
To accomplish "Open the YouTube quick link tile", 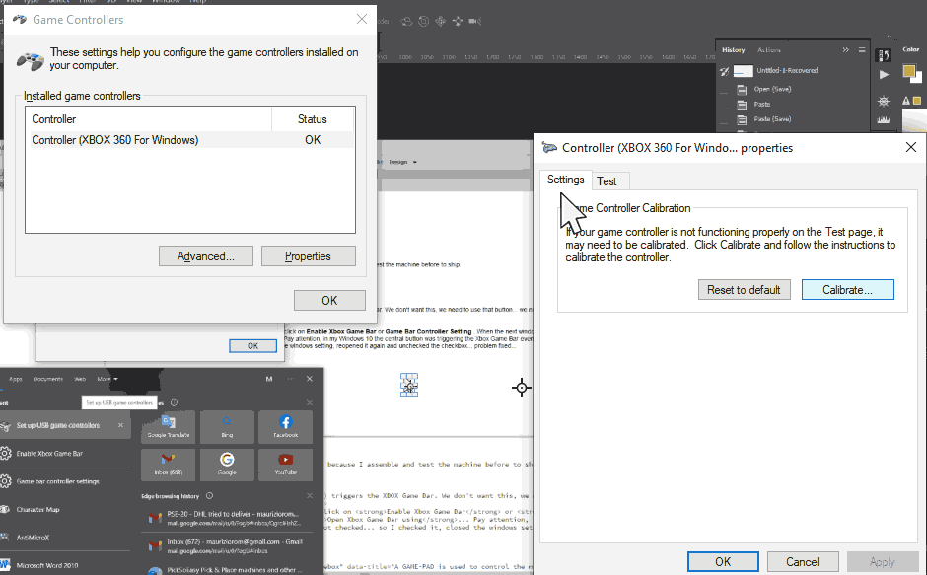I will click(286, 463).
